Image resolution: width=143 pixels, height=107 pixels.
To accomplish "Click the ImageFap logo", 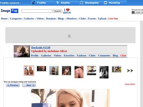I will (9, 11).
